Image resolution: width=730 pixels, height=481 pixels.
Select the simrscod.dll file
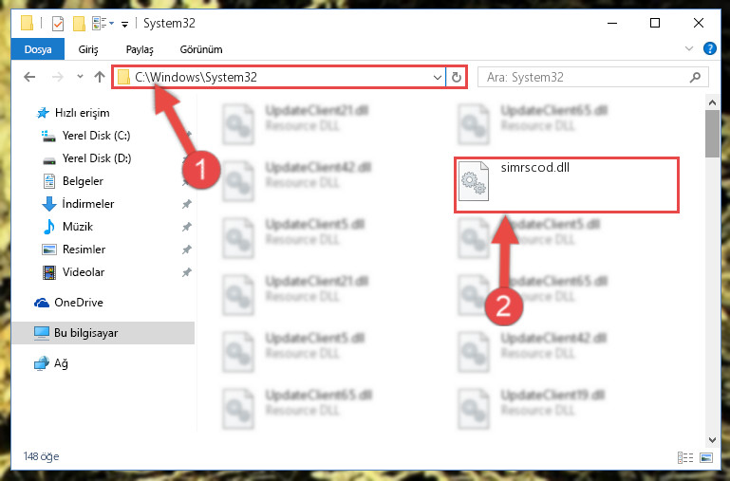567,185
